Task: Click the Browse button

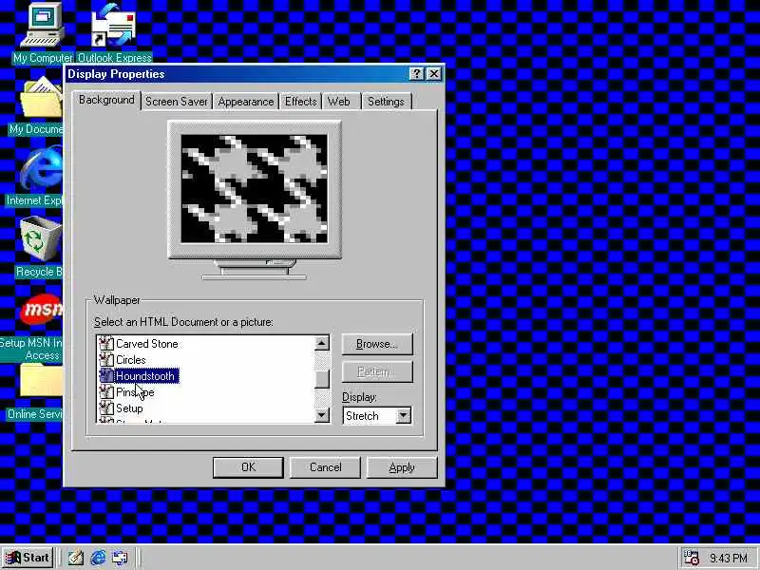Action: 377,344
